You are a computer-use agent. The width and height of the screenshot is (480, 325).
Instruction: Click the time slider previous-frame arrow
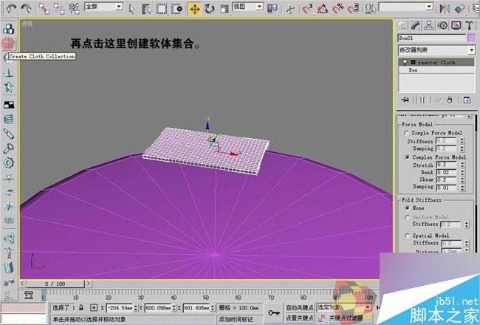point(22,284)
